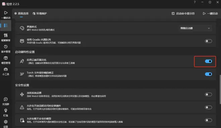Disable 启用云端页面汉化 switch
Viewport: 221px width, 128px height.
tap(208, 61)
